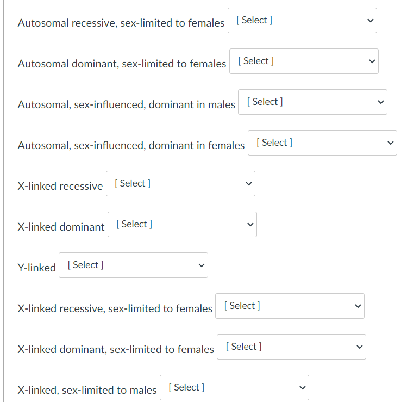Click chevron of X-linked sex-limited males dropdown
Screen dimensions: 401x402
tap(303, 387)
